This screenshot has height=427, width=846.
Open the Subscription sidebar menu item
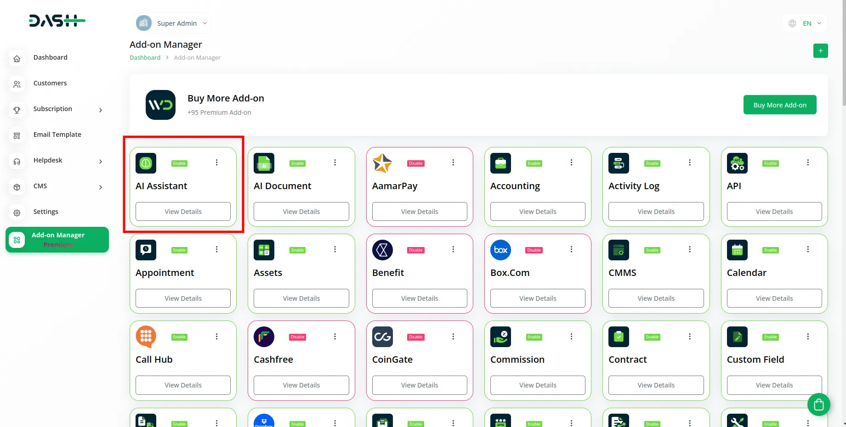tap(57, 109)
